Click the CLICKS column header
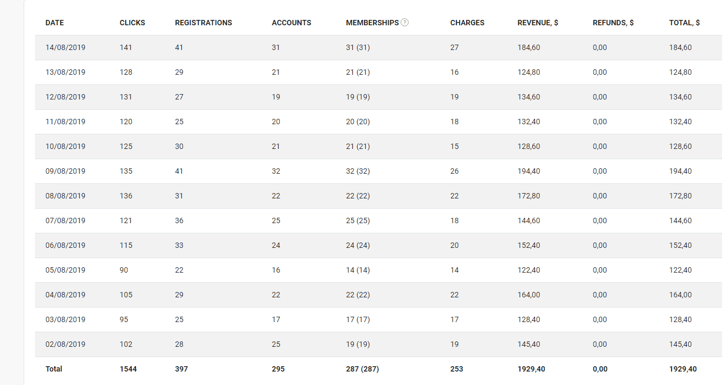The image size is (728, 385). pos(132,23)
